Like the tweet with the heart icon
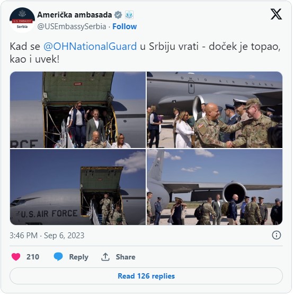 (16, 257)
